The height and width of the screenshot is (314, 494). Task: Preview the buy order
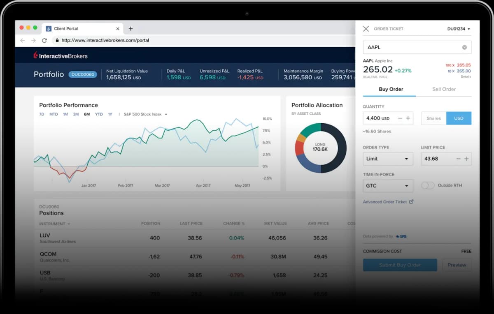457,265
